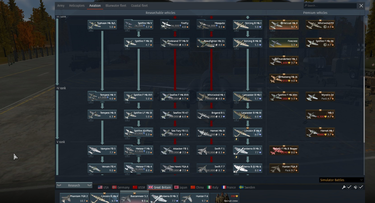The image size is (375, 203).
Task: Click the Recruit crew button
Action: pyautogui.click(x=225, y=198)
